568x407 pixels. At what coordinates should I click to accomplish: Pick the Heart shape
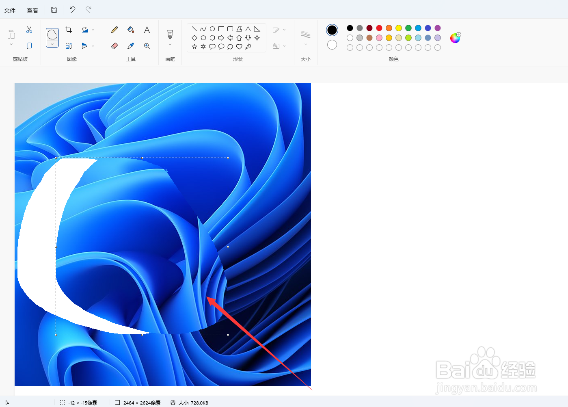pyautogui.click(x=239, y=47)
